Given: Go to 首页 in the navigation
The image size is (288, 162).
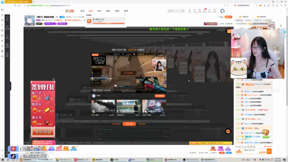Looking at the screenshot, I should pyautogui.click(x=82, y=11).
